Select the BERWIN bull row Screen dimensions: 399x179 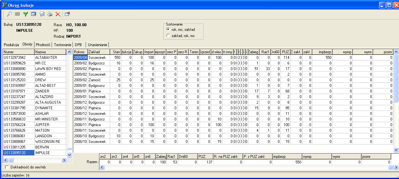[35, 147]
